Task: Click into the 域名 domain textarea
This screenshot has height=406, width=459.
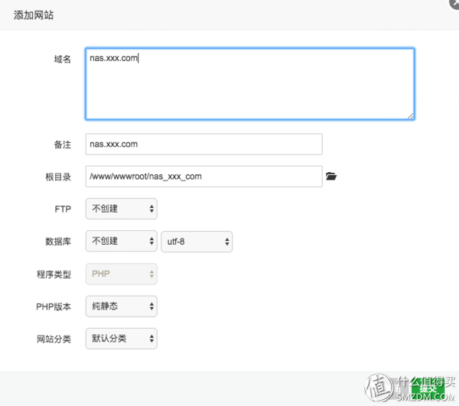Action: [250, 84]
